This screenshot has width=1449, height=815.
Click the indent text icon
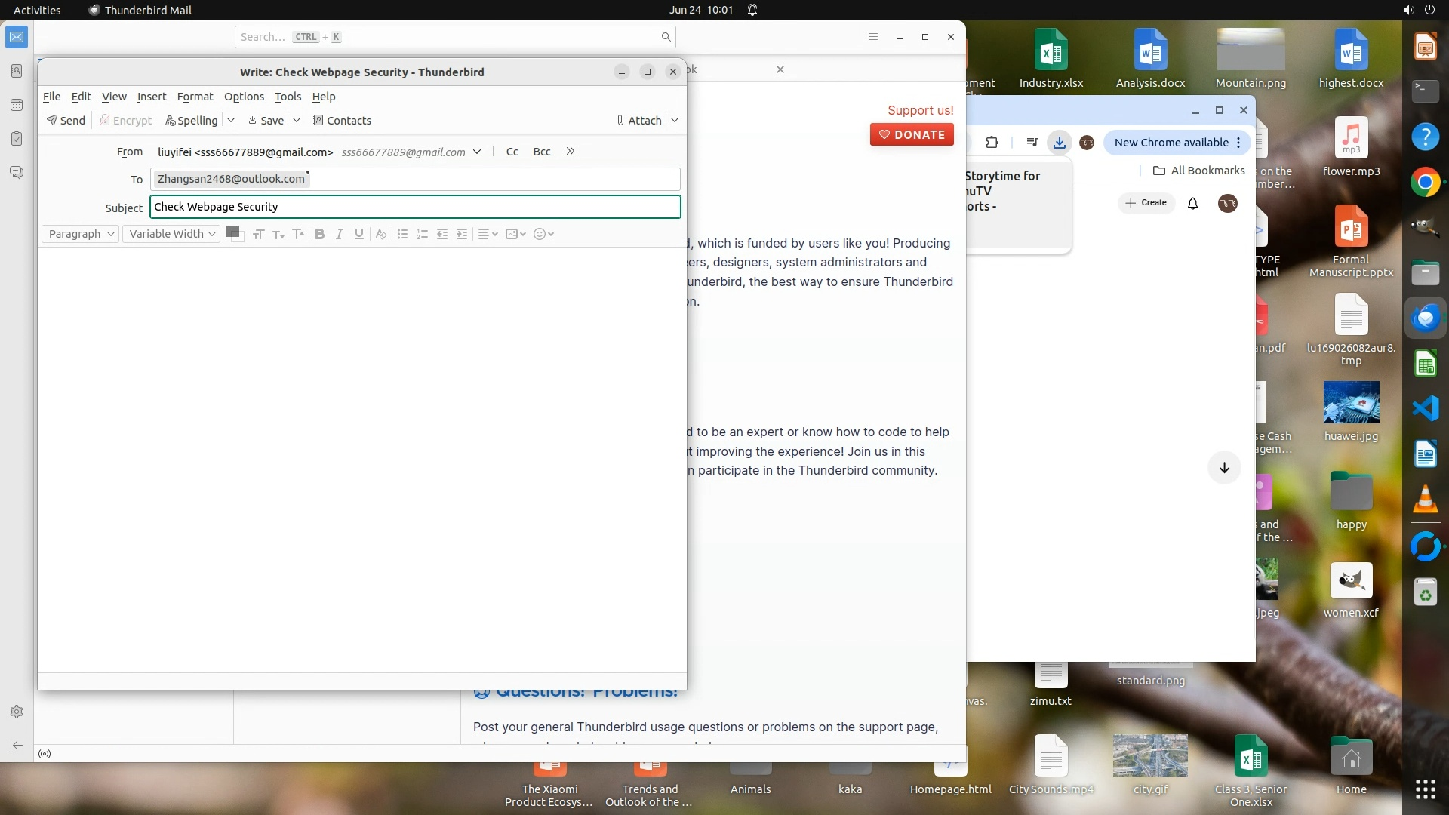click(x=462, y=234)
